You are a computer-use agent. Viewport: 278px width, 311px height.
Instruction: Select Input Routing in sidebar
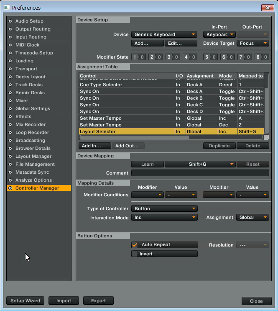(31, 37)
